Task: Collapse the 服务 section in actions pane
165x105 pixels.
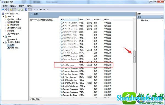Action: (162, 17)
